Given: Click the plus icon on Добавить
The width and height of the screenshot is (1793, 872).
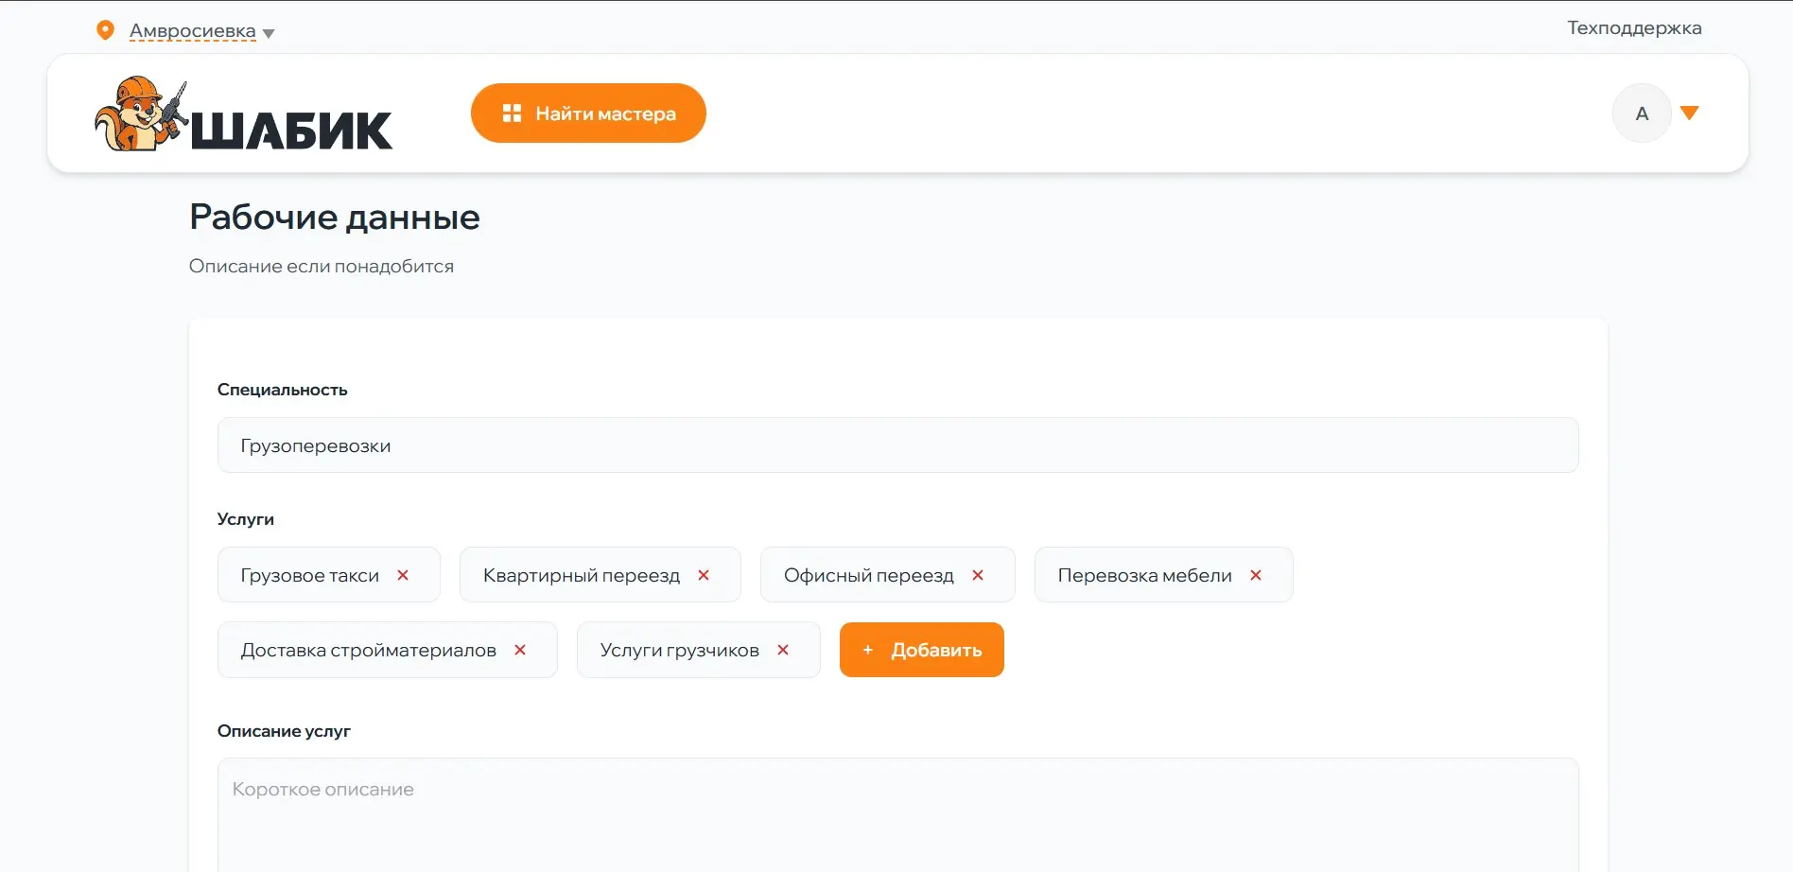Looking at the screenshot, I should [867, 650].
